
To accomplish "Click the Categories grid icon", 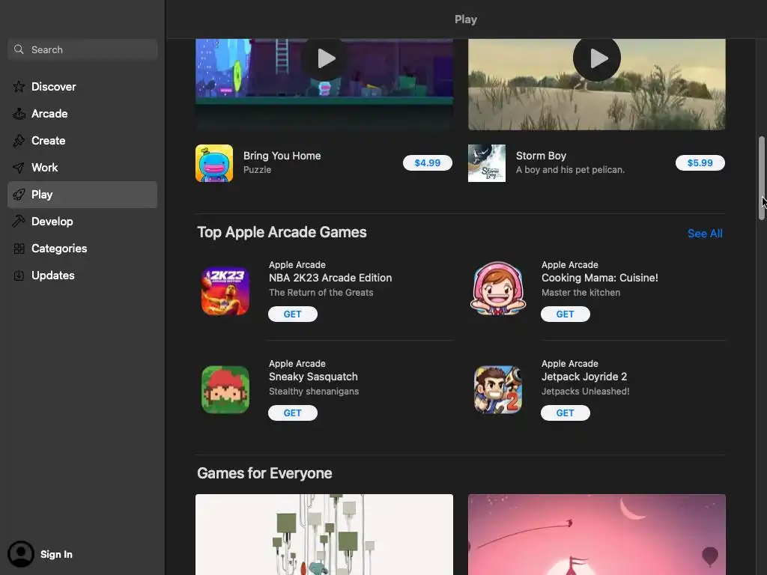I will coord(19,249).
